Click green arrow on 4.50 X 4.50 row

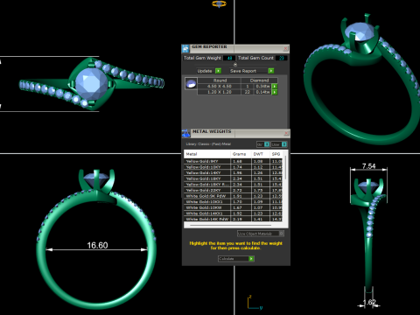(274, 87)
